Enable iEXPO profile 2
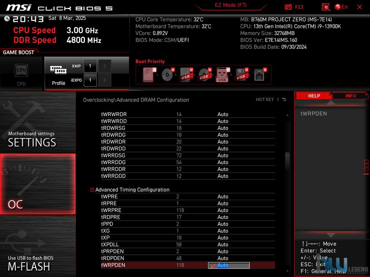370x277 pixels. point(105,80)
